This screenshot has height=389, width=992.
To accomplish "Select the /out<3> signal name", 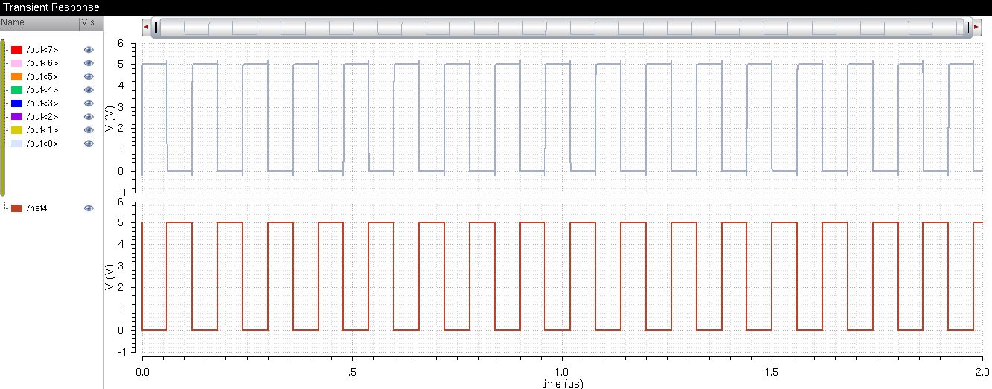I will [x=42, y=103].
